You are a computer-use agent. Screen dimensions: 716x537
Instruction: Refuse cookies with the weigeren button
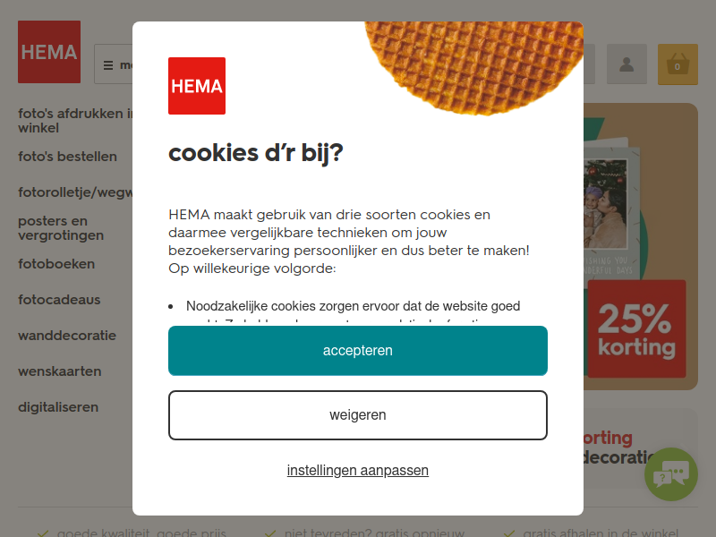click(x=358, y=415)
